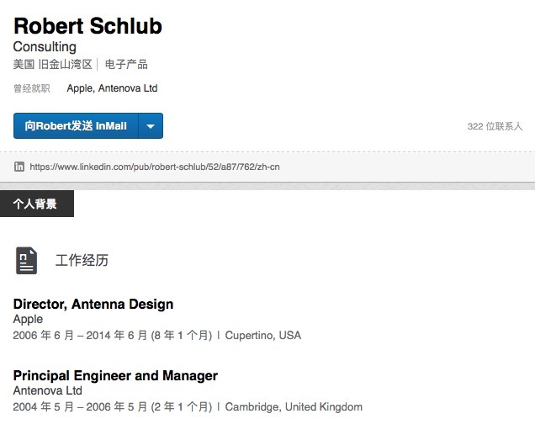Viewport: 535px width, 435px height.
Task: Open the Director, Antenna Design position
Action: (93, 304)
